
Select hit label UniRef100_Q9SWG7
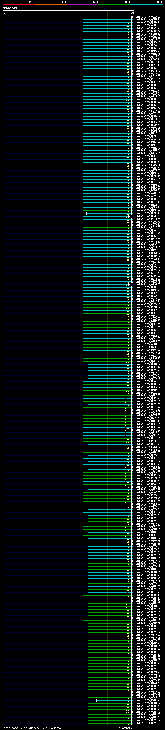point(148,74)
